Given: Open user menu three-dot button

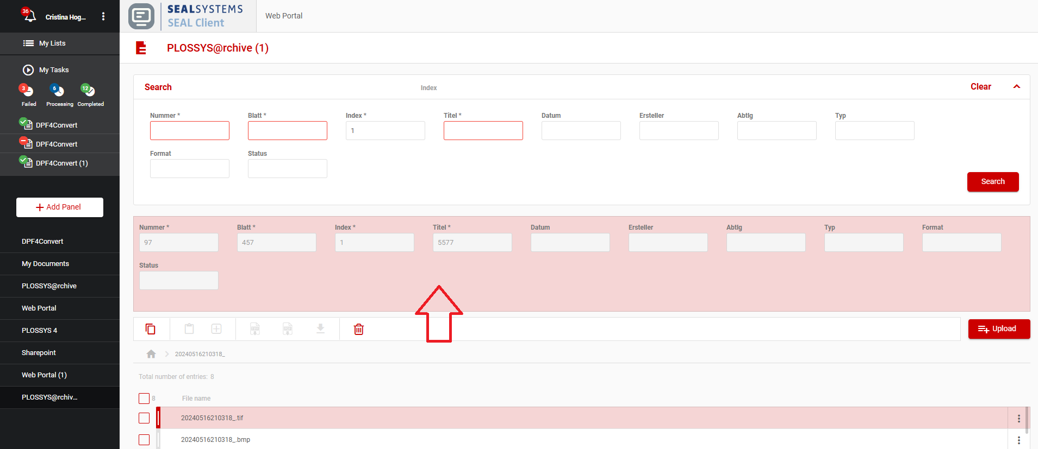Looking at the screenshot, I should click(103, 17).
